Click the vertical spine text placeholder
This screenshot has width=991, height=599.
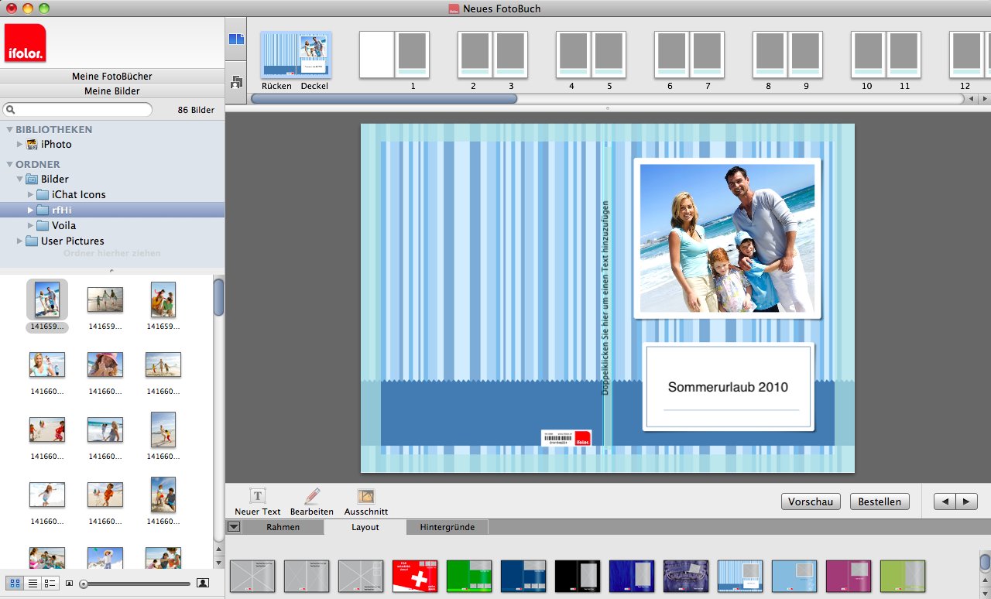point(605,298)
